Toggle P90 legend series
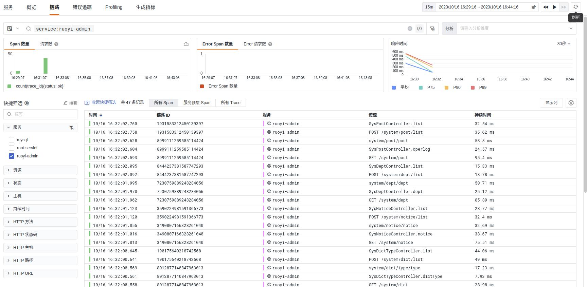587x287 pixels. [x=452, y=88]
